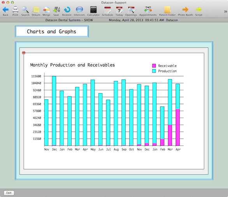Click the Merge toolbar icon
Screen dimensions: 228x197
(x=46, y=10)
